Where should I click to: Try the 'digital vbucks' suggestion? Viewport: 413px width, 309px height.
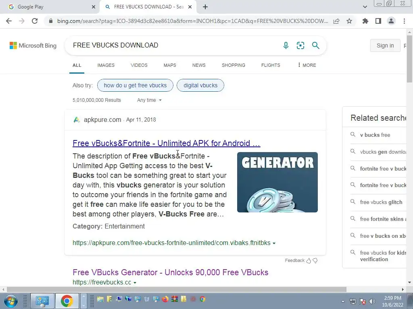coord(200,85)
